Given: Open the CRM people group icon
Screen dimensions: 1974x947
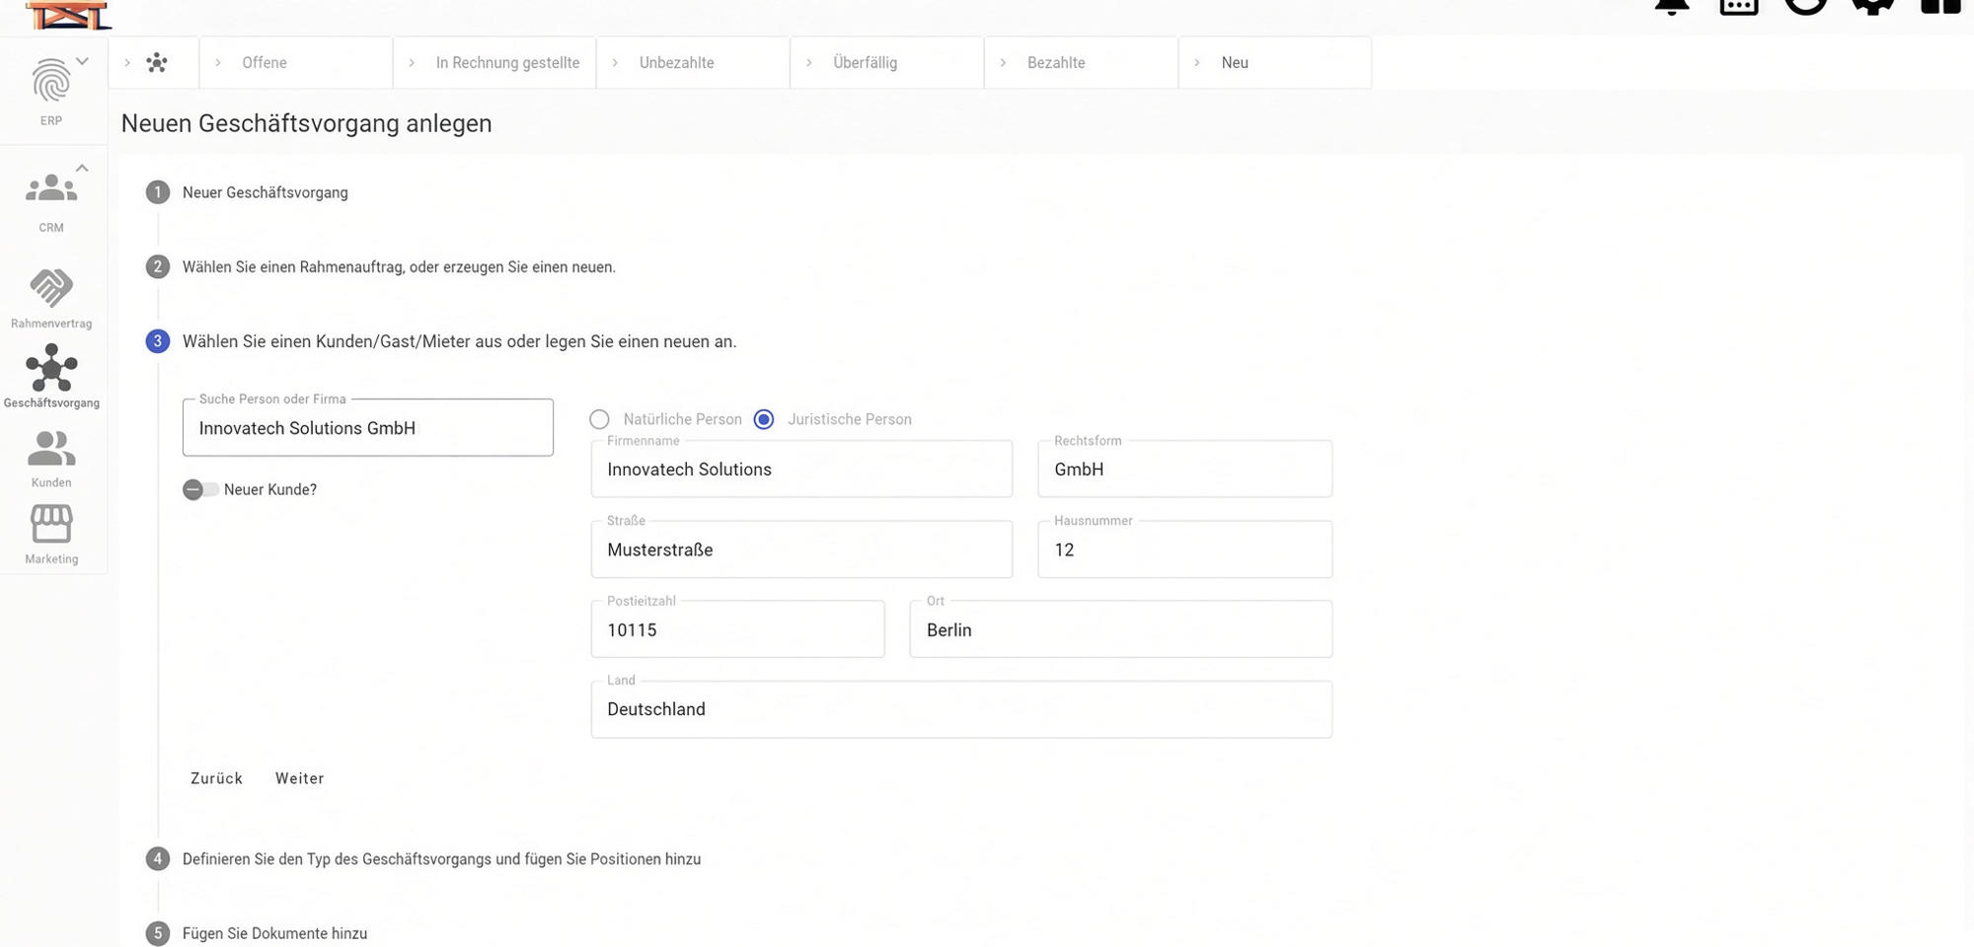Looking at the screenshot, I should [x=51, y=187].
